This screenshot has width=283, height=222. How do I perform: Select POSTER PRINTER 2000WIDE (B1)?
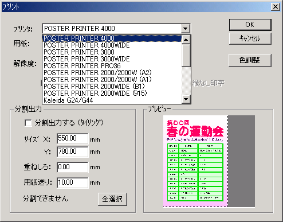coord(112,87)
